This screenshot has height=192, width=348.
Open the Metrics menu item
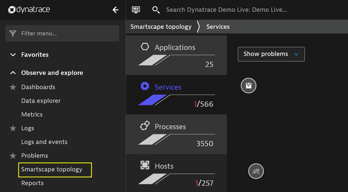[32, 115]
